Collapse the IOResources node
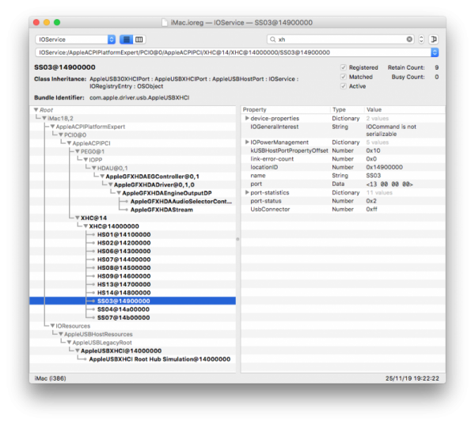 point(52,325)
